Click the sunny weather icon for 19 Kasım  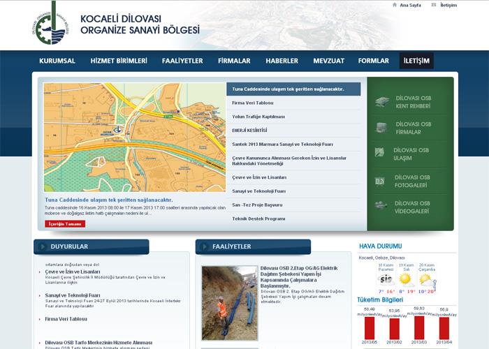click(x=406, y=279)
